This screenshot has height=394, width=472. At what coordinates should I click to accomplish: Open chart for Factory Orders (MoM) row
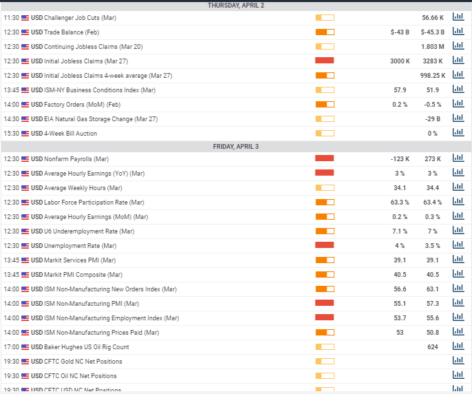pos(458,104)
